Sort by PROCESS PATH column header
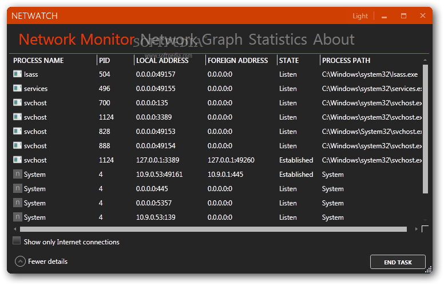444x285 pixels. (x=346, y=60)
